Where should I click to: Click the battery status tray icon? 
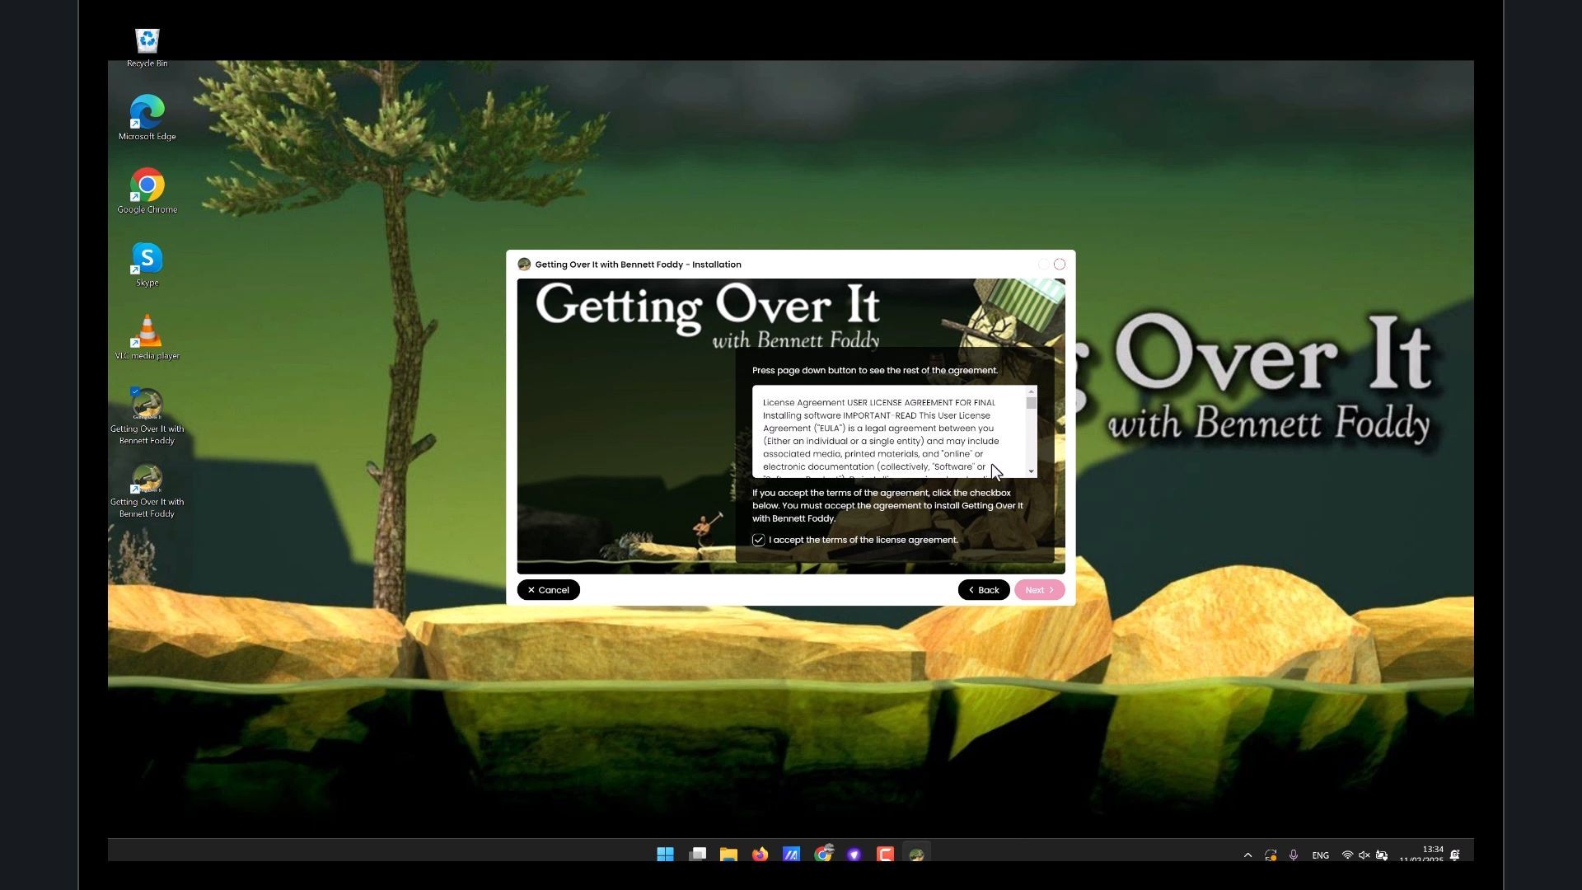[1382, 855]
